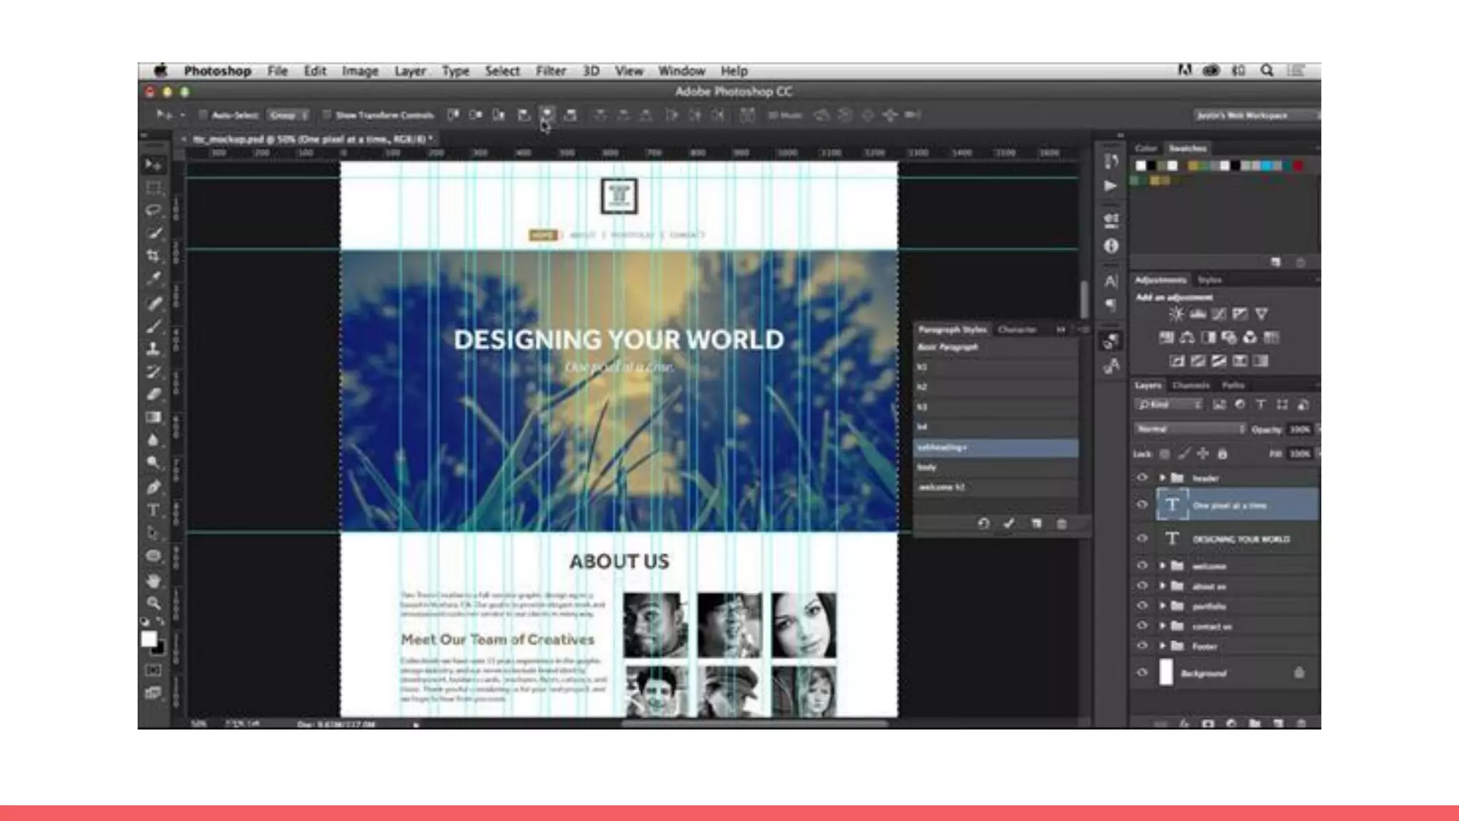Open Auto-Select Group dropdown
This screenshot has height=821, width=1459.
coord(288,115)
